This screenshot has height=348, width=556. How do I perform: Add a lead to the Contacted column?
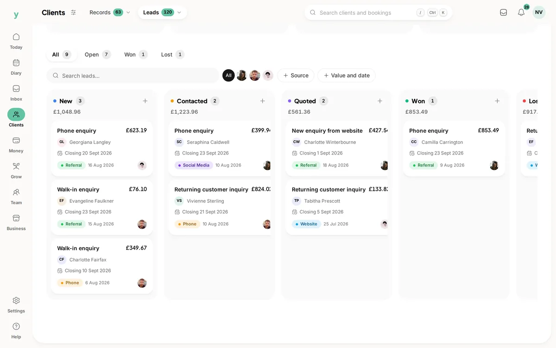pos(263,101)
